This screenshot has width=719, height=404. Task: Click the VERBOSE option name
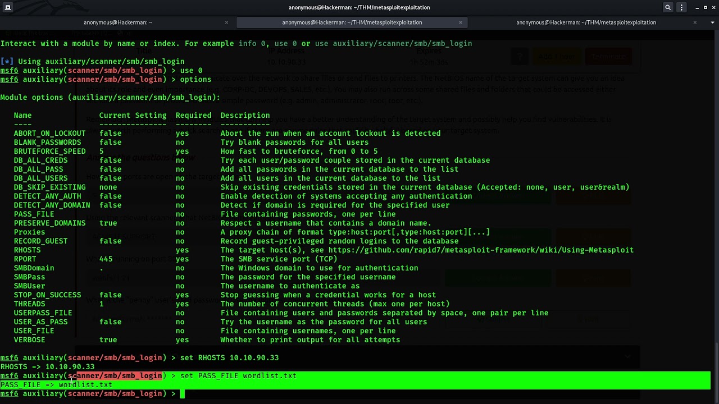pos(29,340)
